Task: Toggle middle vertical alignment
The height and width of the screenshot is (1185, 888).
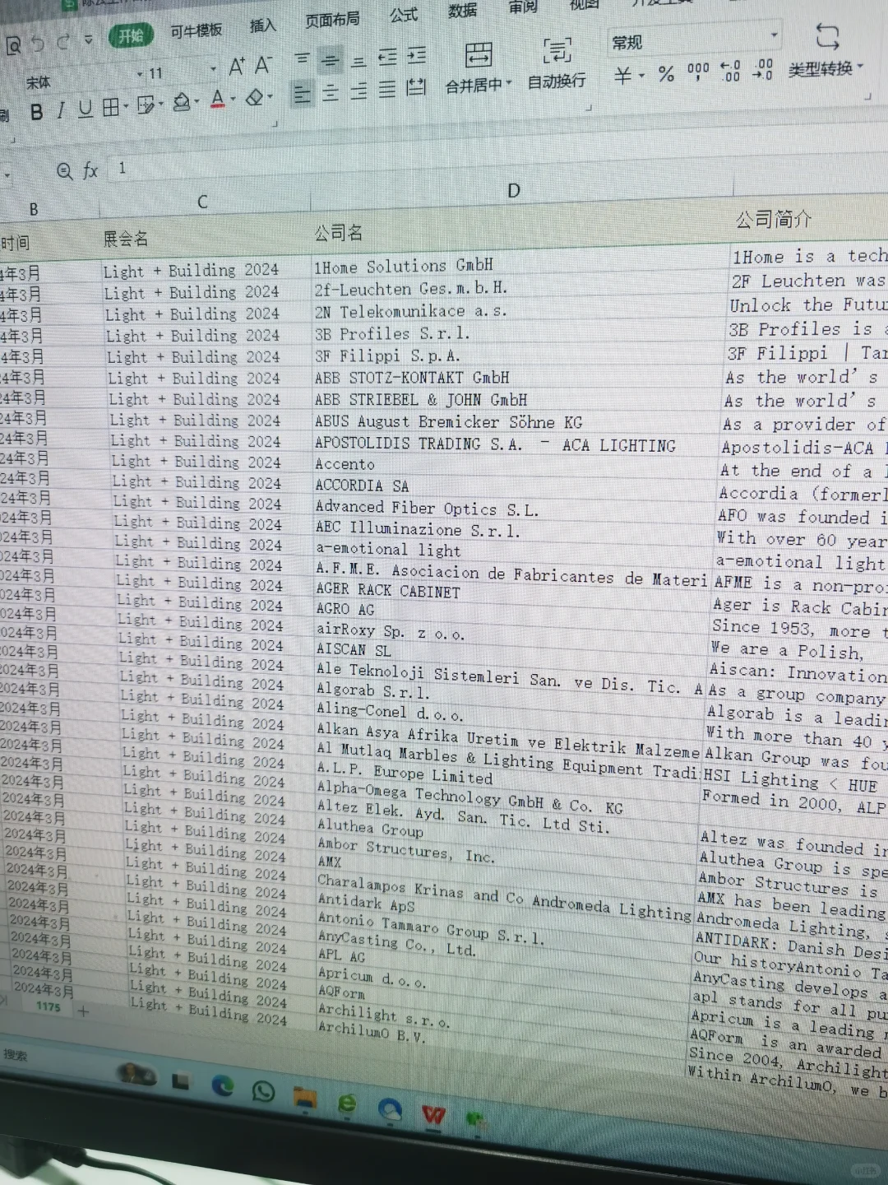Action: tap(331, 60)
